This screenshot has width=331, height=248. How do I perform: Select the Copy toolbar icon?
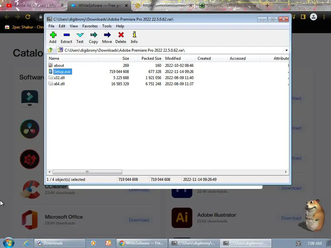pos(93,35)
